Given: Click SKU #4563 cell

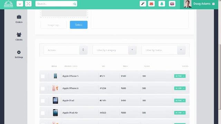Looking at the screenshot, I should click(103, 113).
